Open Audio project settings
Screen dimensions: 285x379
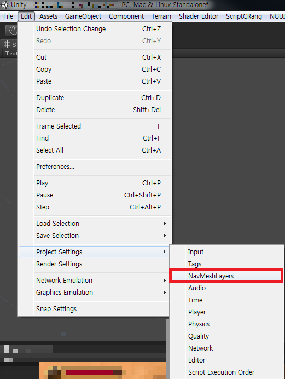click(x=227, y=288)
